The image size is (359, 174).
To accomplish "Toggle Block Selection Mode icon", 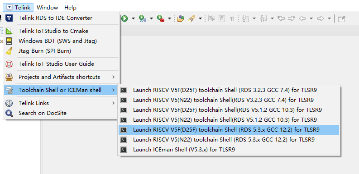I will point(222,18).
